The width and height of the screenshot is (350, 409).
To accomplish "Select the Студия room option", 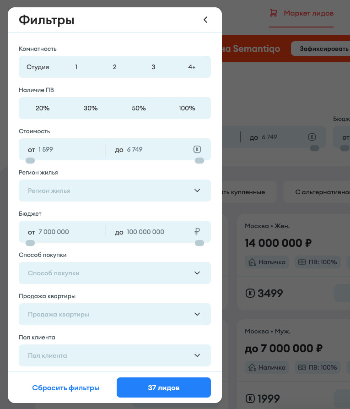I will pyautogui.click(x=38, y=67).
